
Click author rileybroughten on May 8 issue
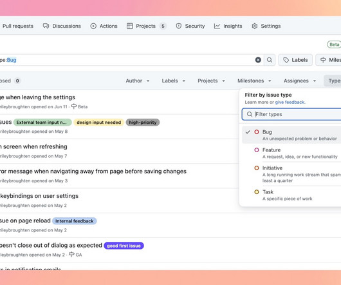[15, 132]
